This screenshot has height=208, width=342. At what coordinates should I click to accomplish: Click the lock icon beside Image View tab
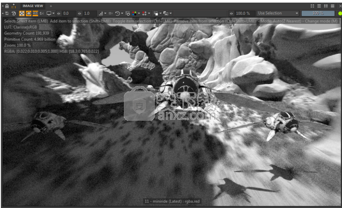click(x=7, y=6)
